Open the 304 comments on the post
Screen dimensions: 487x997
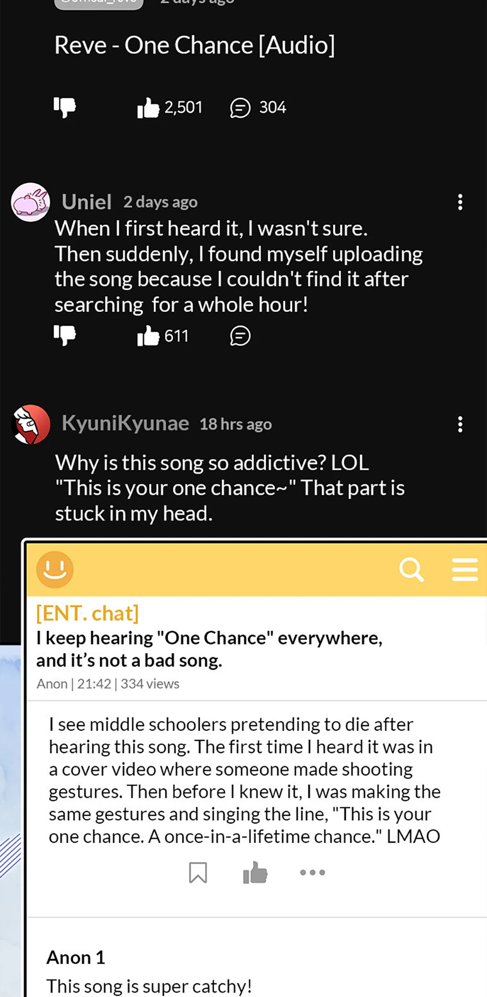pos(240,108)
